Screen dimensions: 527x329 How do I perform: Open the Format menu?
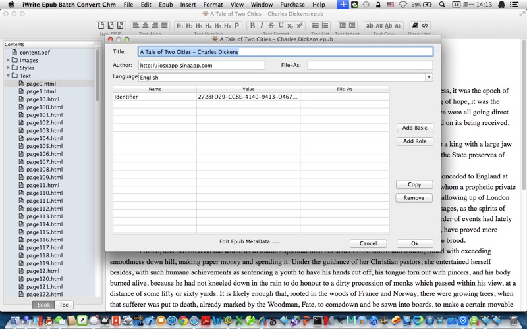coord(213,5)
